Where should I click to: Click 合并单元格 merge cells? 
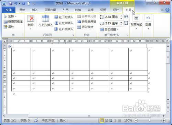[87, 16]
